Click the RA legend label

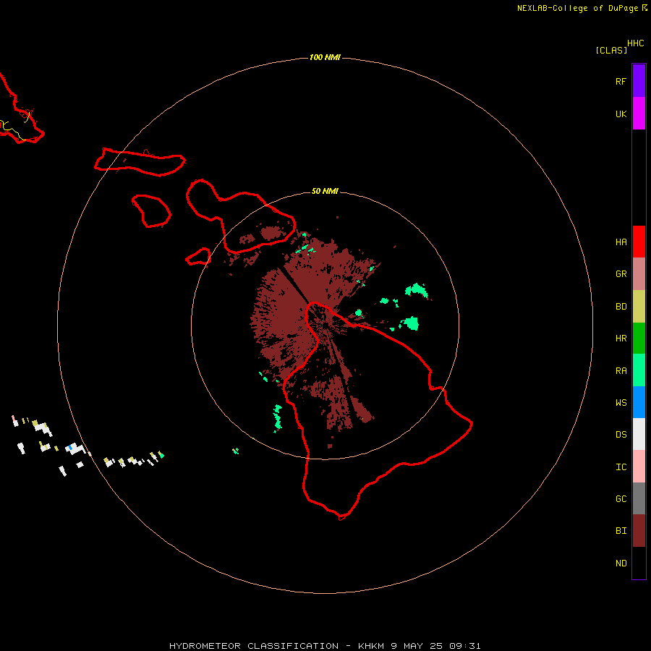click(x=621, y=371)
